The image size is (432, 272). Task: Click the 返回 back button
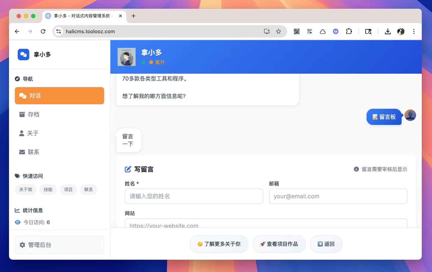(x=326, y=244)
